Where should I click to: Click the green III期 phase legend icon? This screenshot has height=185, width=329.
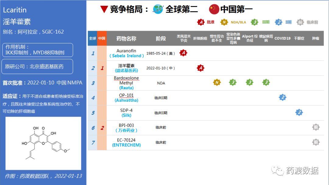click(254, 22)
